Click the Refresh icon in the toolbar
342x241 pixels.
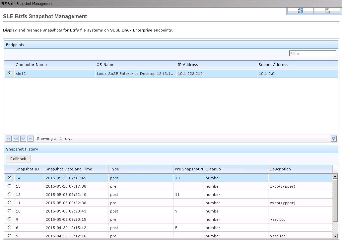click(300, 10)
